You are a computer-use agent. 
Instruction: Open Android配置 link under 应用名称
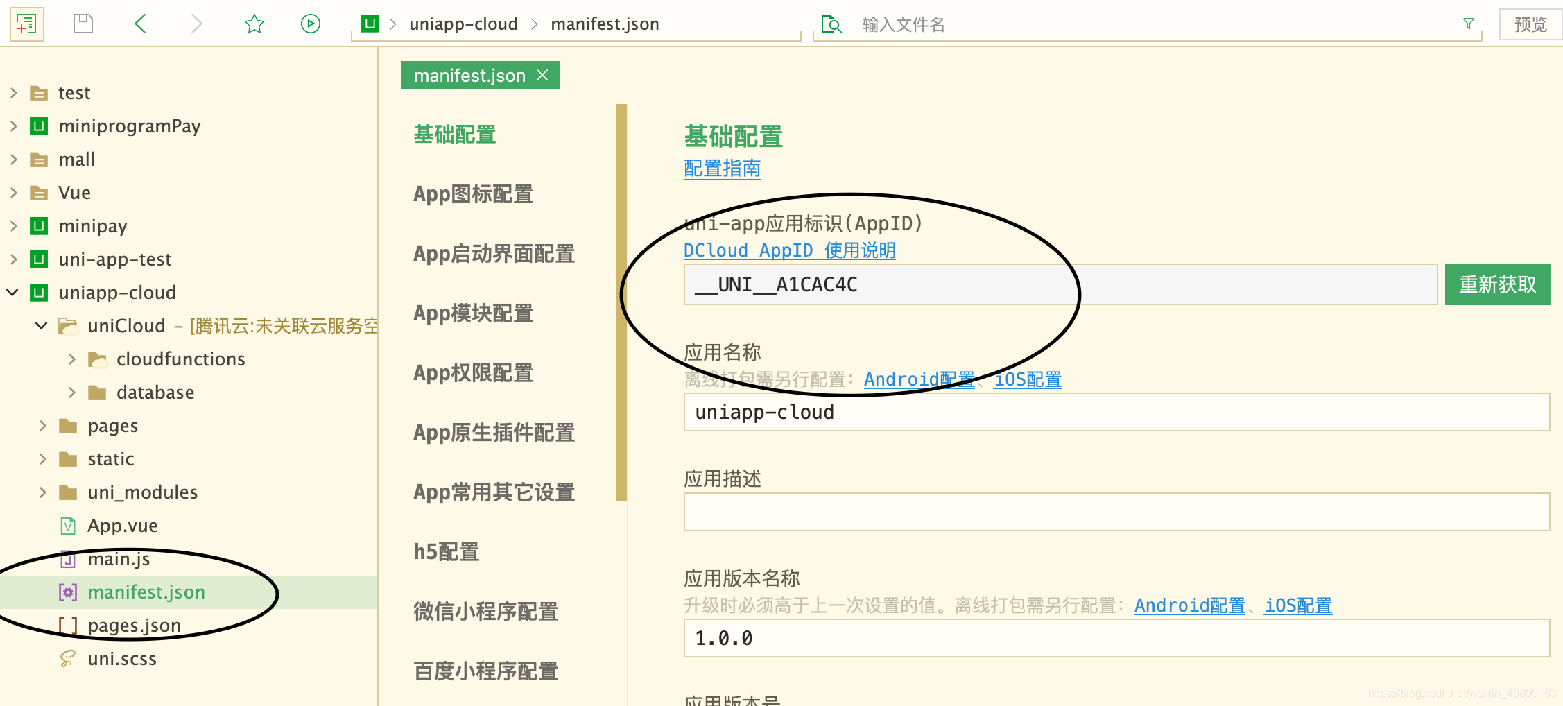(919, 379)
